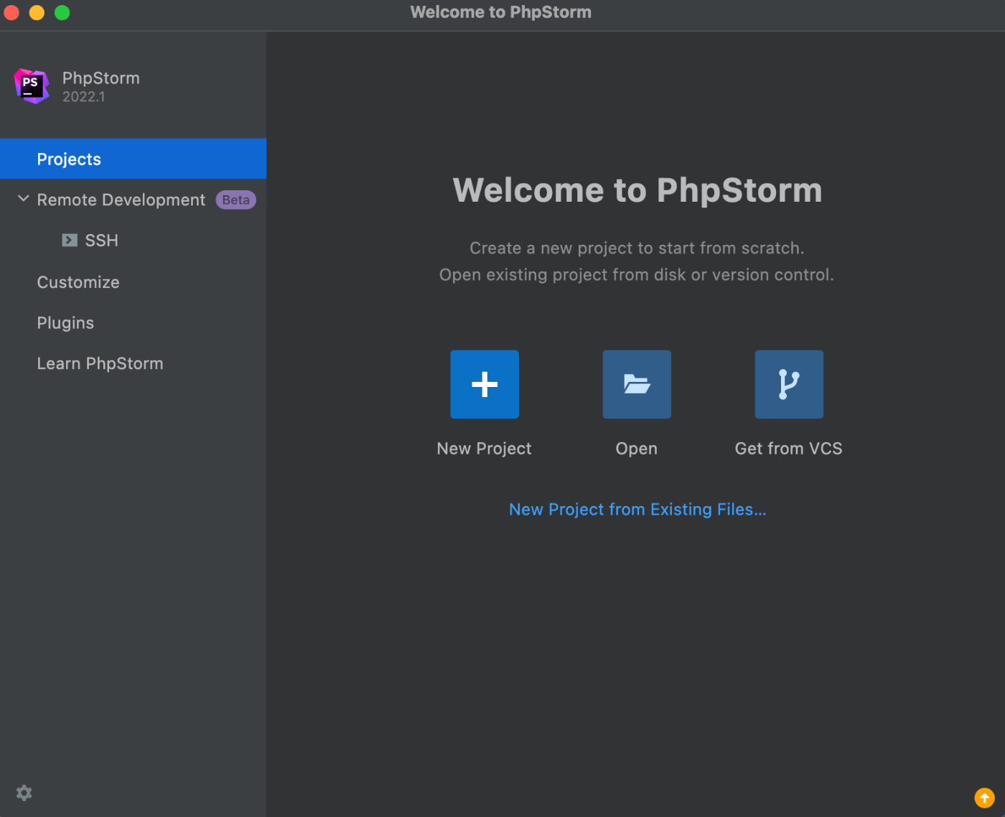Maximize the window with green button
This screenshot has width=1005, height=817.
click(x=62, y=12)
